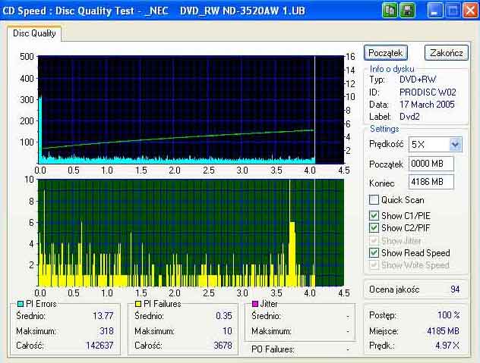The width and height of the screenshot is (480, 363).
Task: Enable the Quick Scan checkbox
Action: 374,200
